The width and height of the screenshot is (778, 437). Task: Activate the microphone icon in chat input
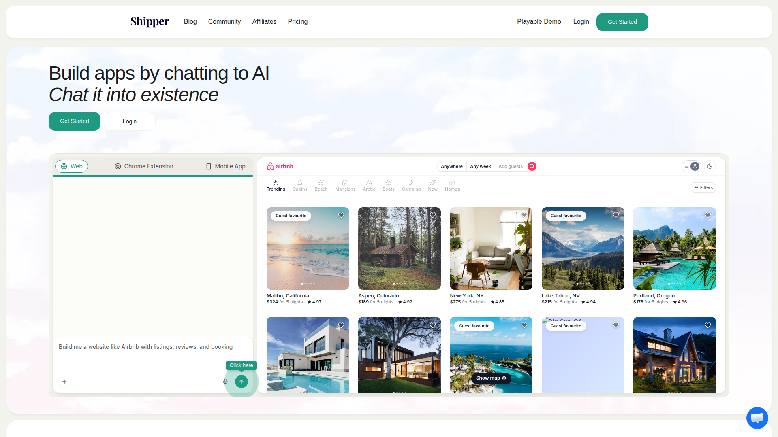[x=225, y=381]
